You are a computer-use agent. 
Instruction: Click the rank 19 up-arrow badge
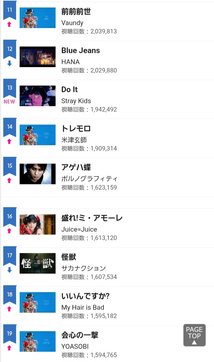pyautogui.click(x=10, y=348)
